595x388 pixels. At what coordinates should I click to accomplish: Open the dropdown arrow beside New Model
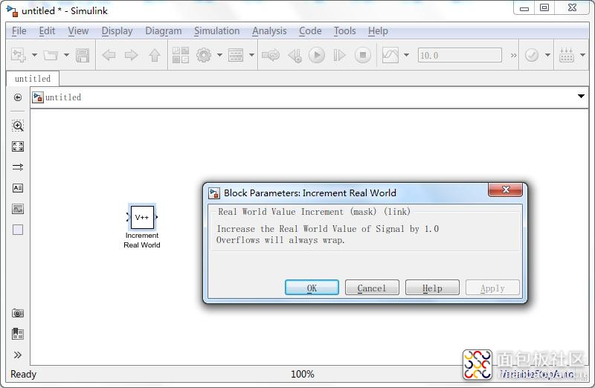(x=34, y=55)
